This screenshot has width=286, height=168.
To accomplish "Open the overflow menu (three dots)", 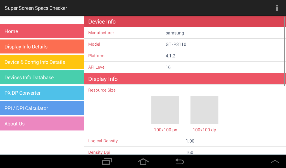I will tap(277, 8).
